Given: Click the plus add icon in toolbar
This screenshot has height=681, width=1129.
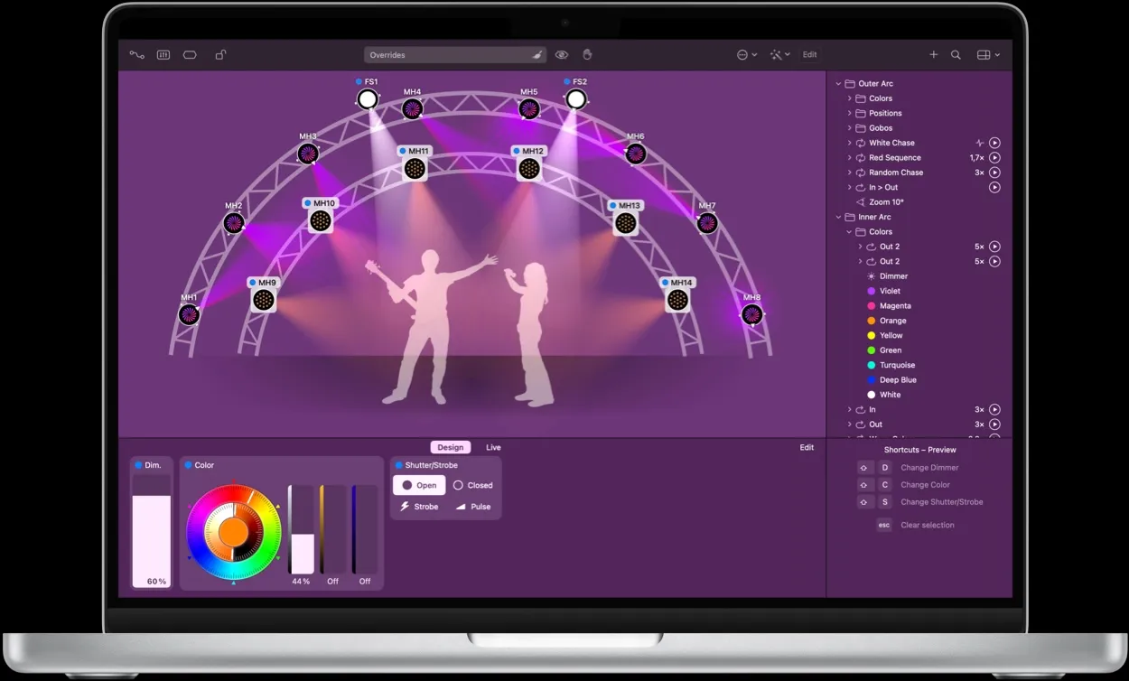Looking at the screenshot, I should (934, 55).
